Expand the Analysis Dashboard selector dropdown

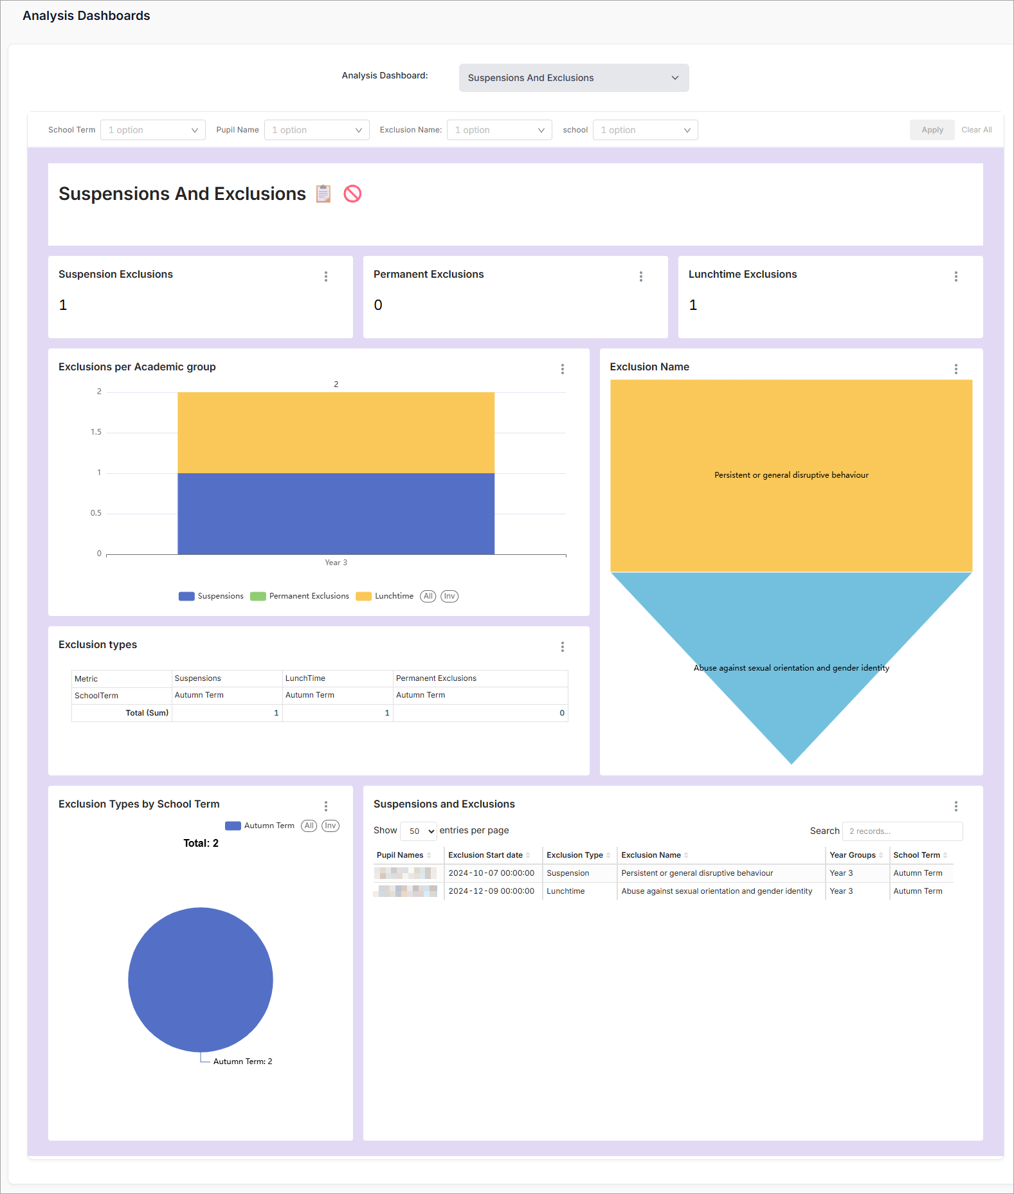point(574,78)
